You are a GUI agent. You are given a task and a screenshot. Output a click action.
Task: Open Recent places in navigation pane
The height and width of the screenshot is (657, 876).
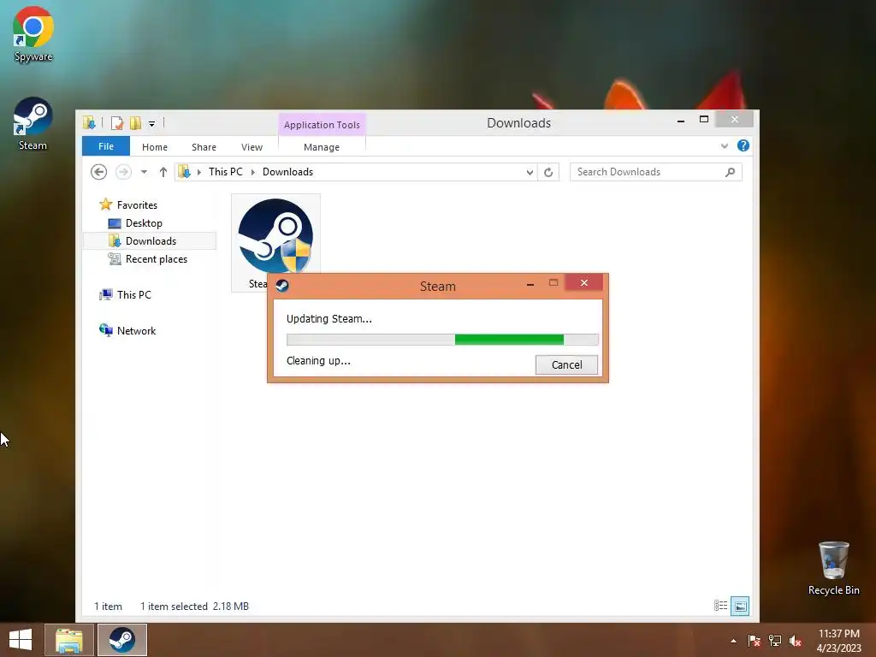click(x=156, y=258)
